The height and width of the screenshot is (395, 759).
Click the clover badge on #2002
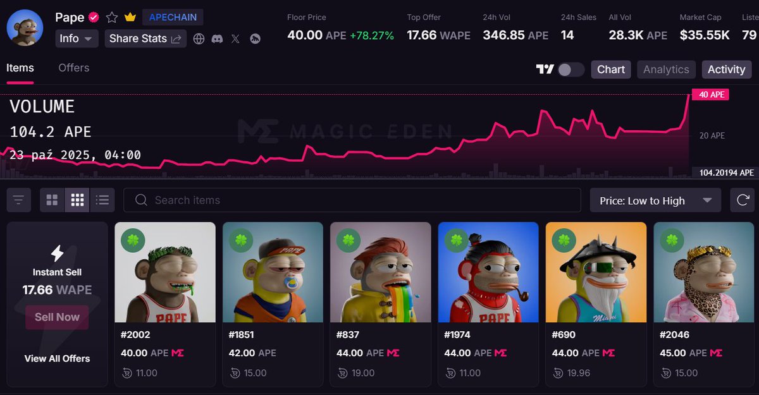(133, 241)
